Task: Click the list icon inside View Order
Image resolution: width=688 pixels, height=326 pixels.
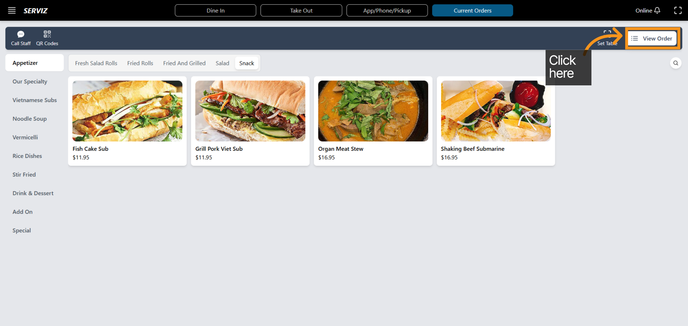Action: pos(634,38)
